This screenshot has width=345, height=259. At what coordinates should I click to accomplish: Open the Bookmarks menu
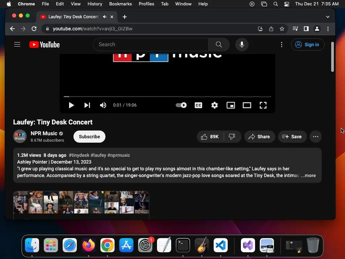[x=120, y=4]
